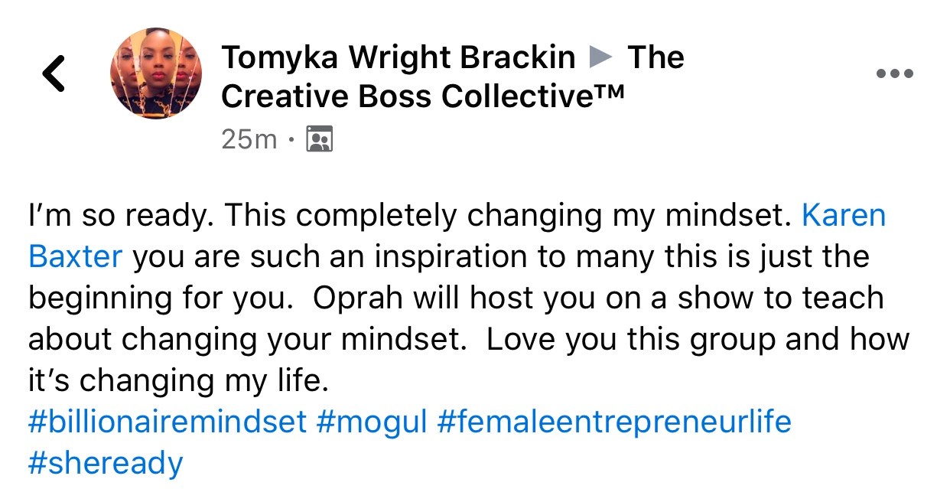Click the group audience icon beside timestamp

pos(319,140)
